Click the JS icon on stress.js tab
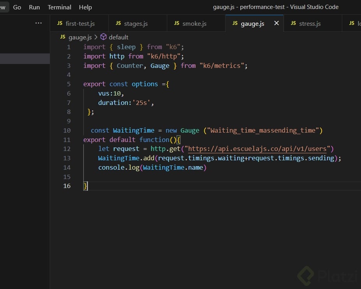 pyautogui.click(x=293, y=23)
